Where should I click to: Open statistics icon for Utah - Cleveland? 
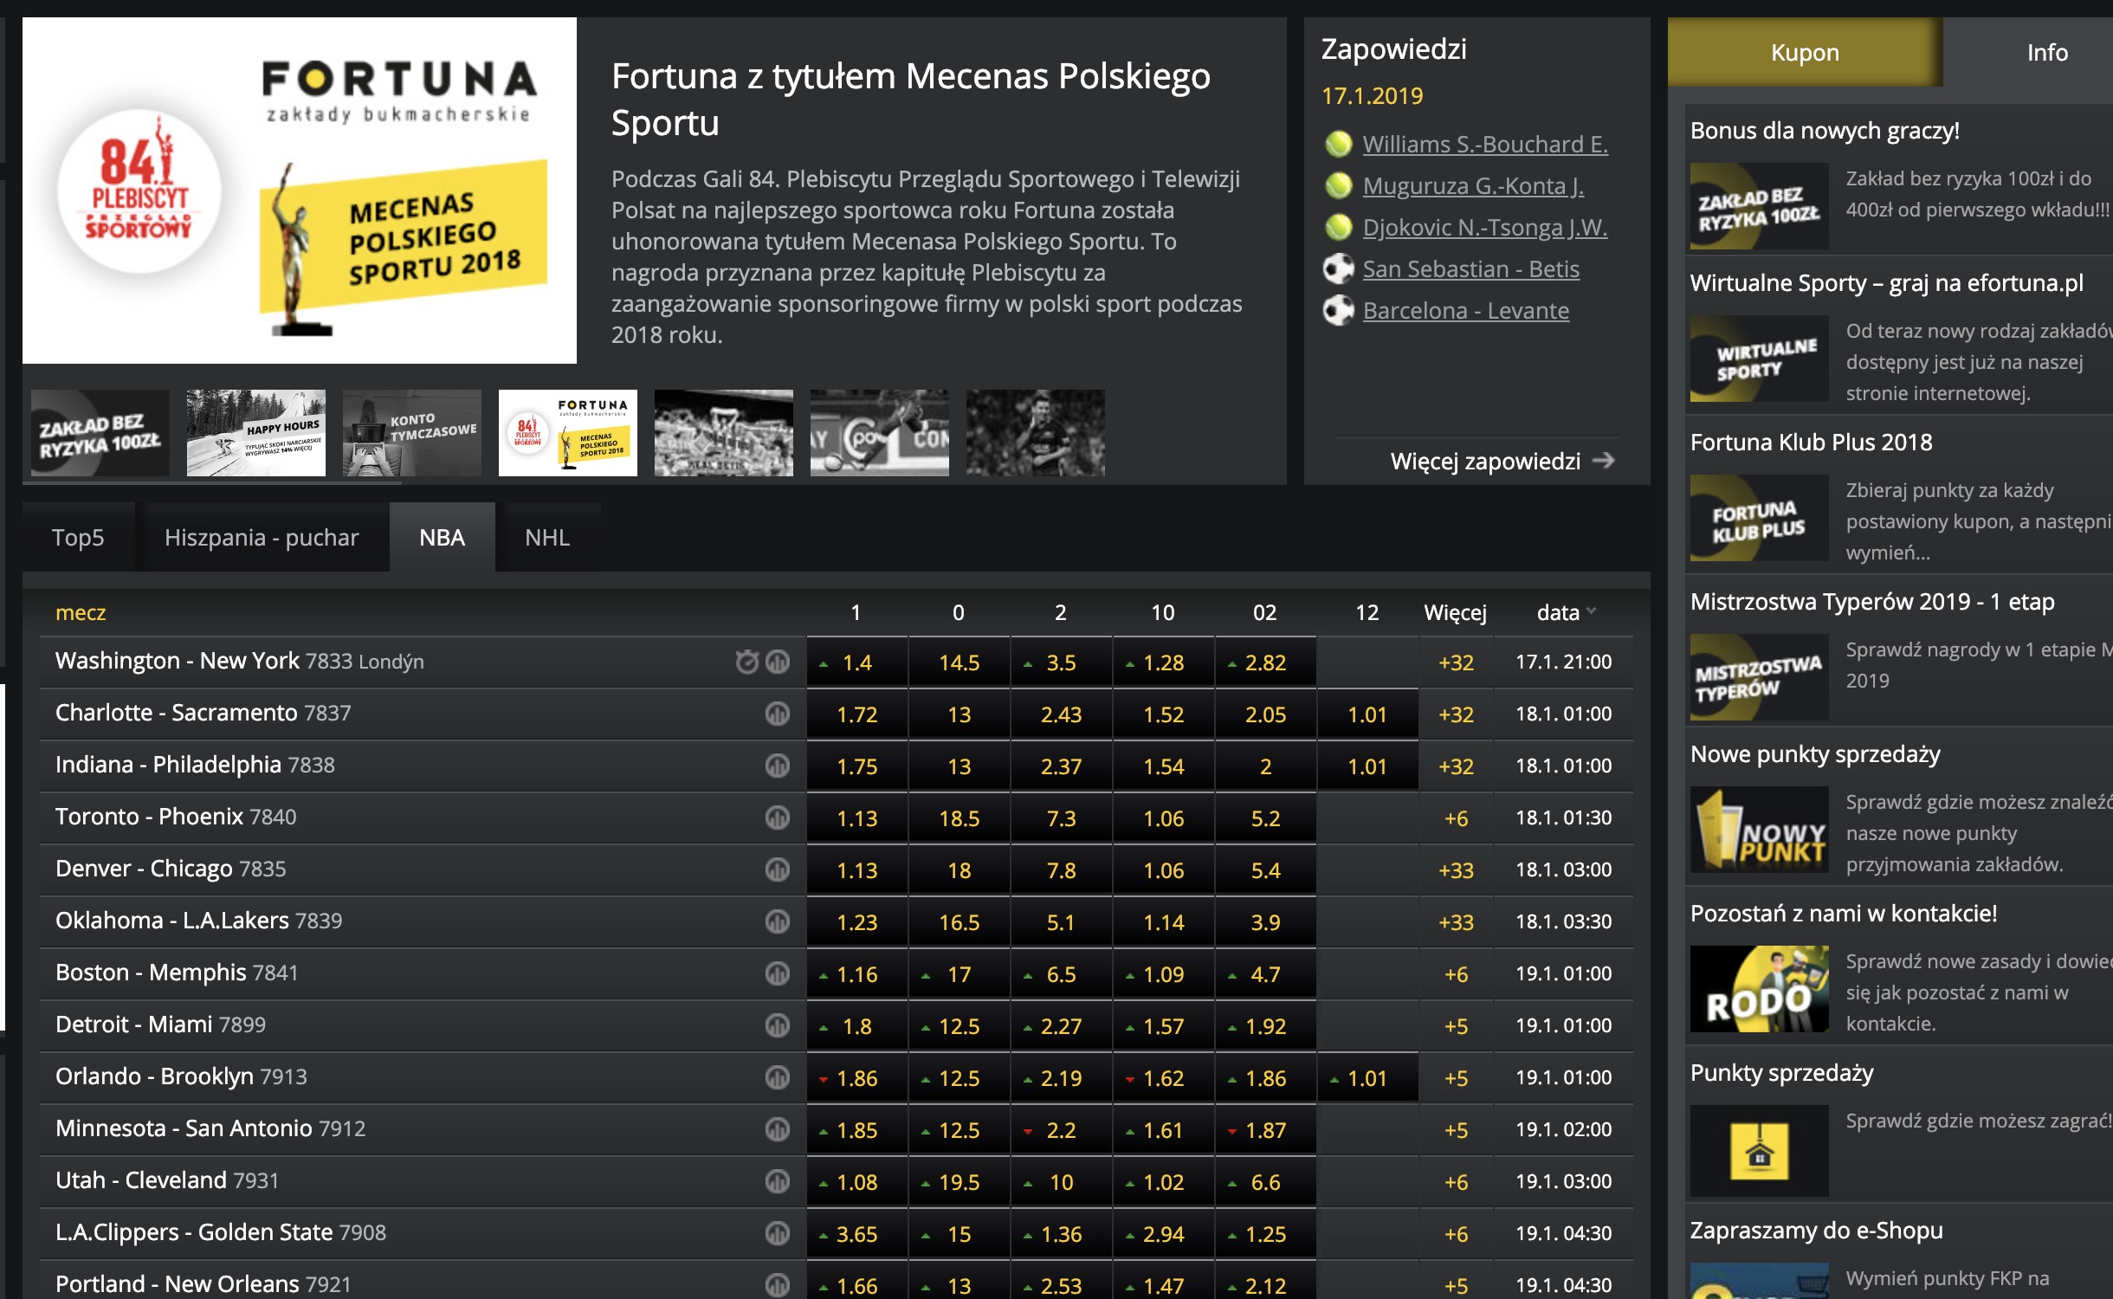(x=778, y=1181)
